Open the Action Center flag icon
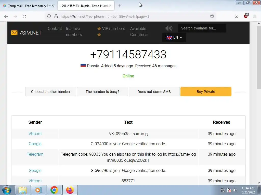This screenshot has height=195, width=261. (229, 190)
